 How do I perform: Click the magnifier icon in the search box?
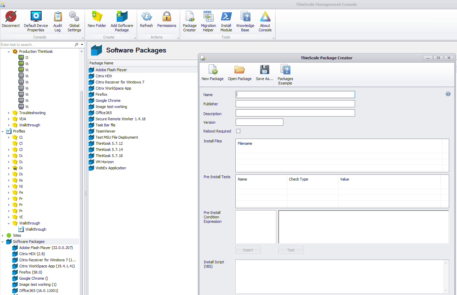pos(76,45)
